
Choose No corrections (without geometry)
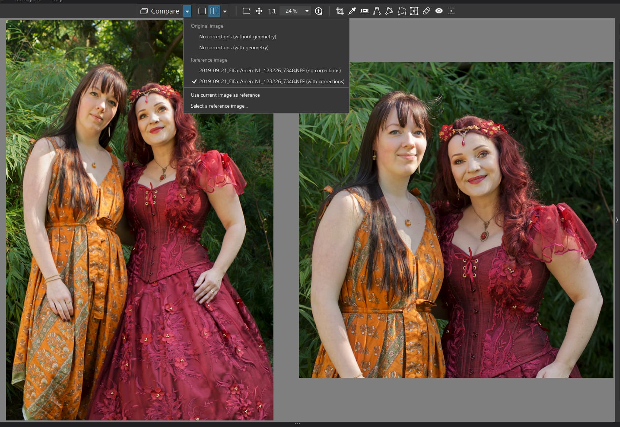click(238, 36)
